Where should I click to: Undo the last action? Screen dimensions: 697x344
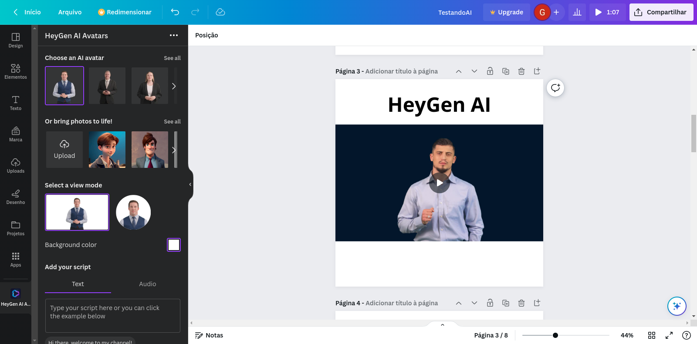coord(175,12)
